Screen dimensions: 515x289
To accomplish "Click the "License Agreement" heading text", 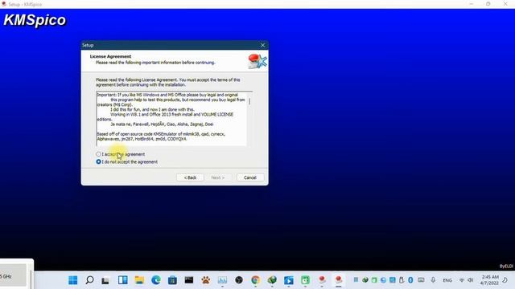I will [110, 56].
